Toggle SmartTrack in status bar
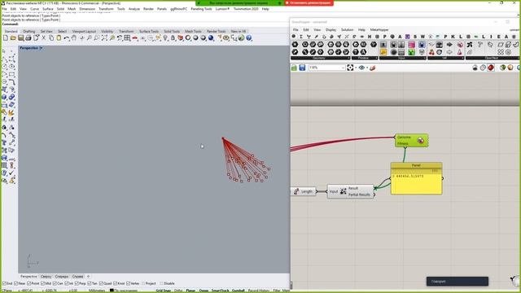This screenshot has width=521, height=293. 220,291
